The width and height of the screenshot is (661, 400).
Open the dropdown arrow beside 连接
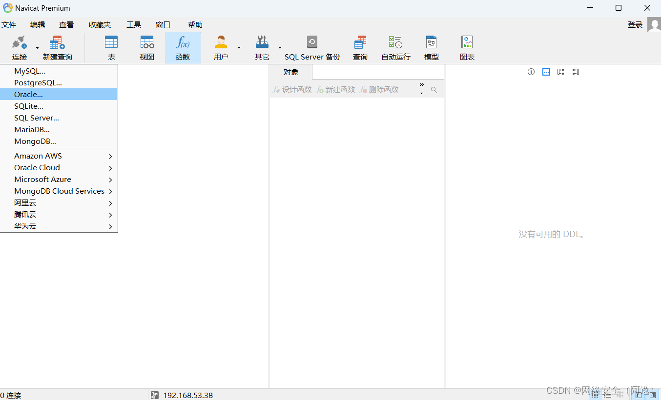point(37,48)
